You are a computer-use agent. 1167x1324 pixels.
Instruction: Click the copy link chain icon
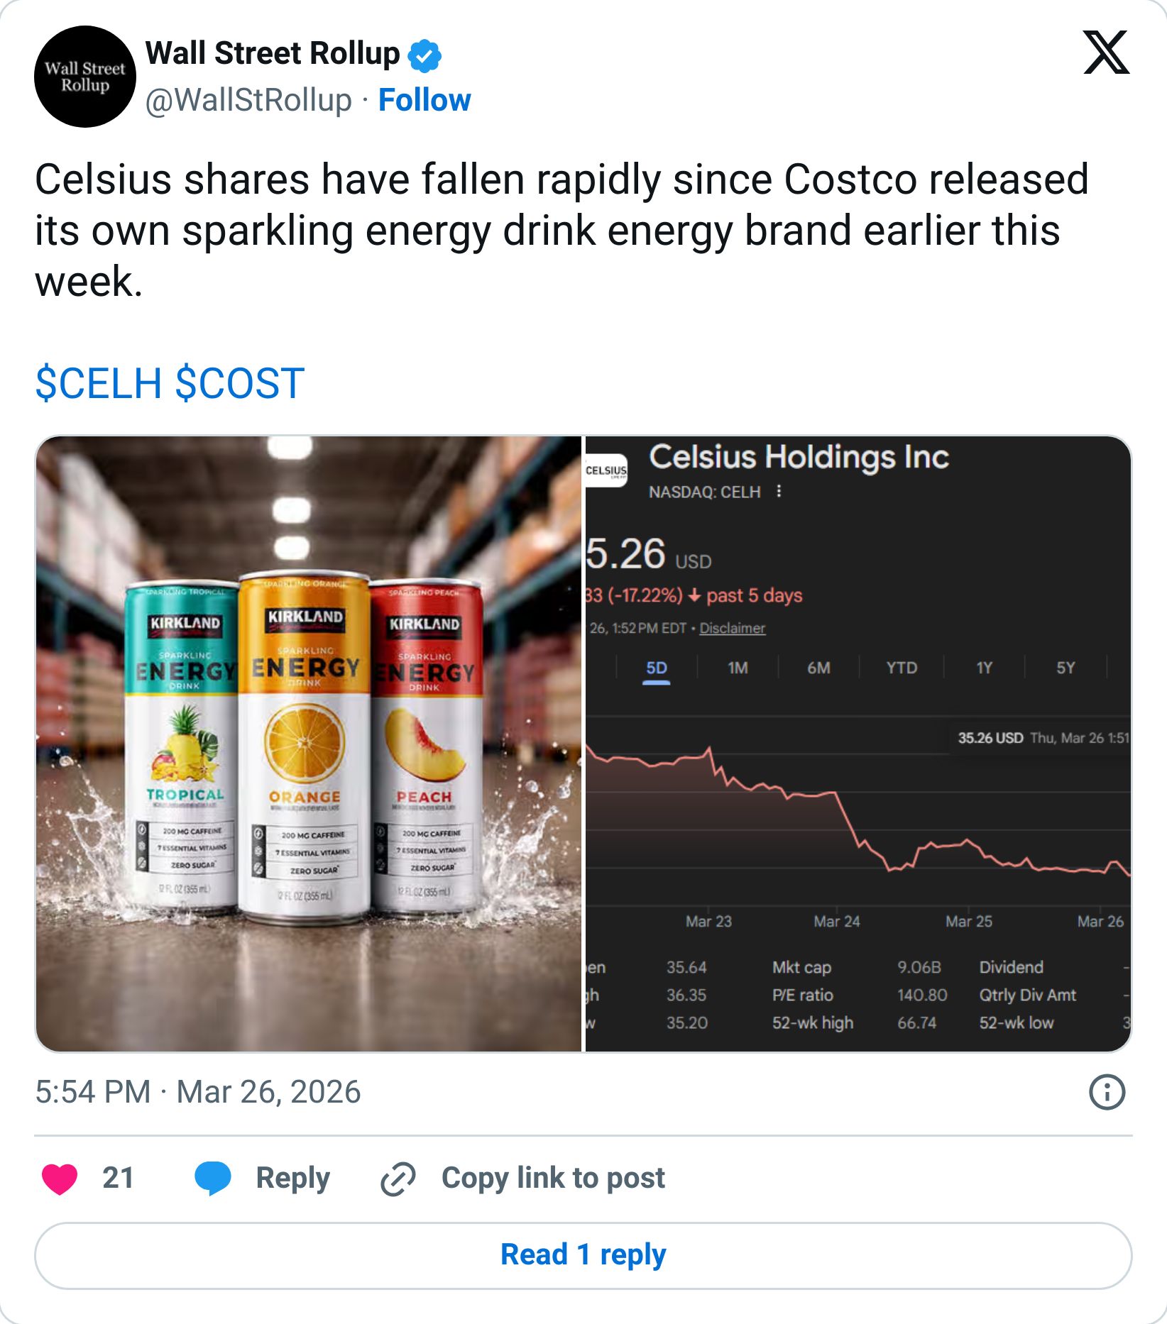(x=398, y=1177)
